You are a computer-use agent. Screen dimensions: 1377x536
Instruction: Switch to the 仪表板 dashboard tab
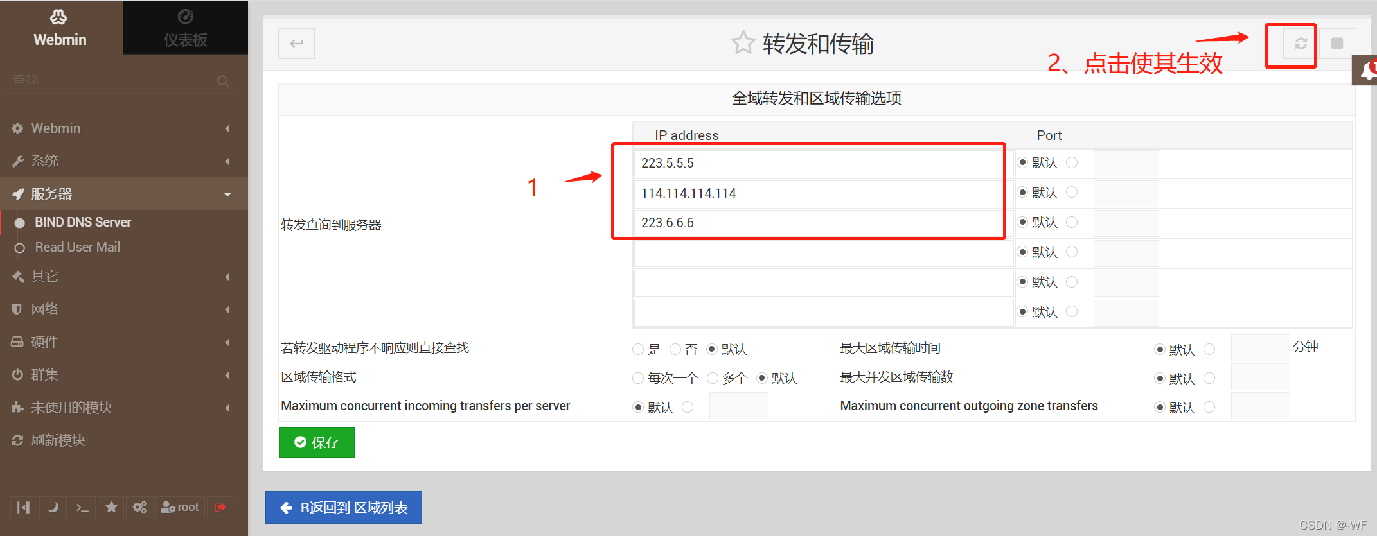click(x=185, y=28)
